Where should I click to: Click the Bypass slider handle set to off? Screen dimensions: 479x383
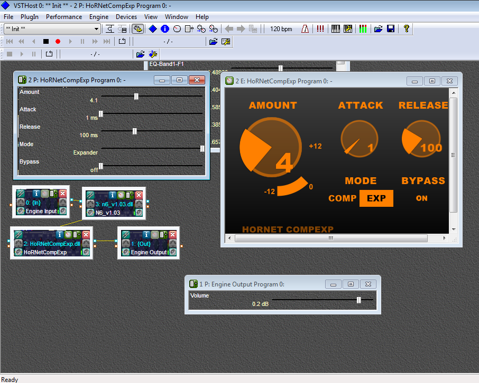[101, 166]
